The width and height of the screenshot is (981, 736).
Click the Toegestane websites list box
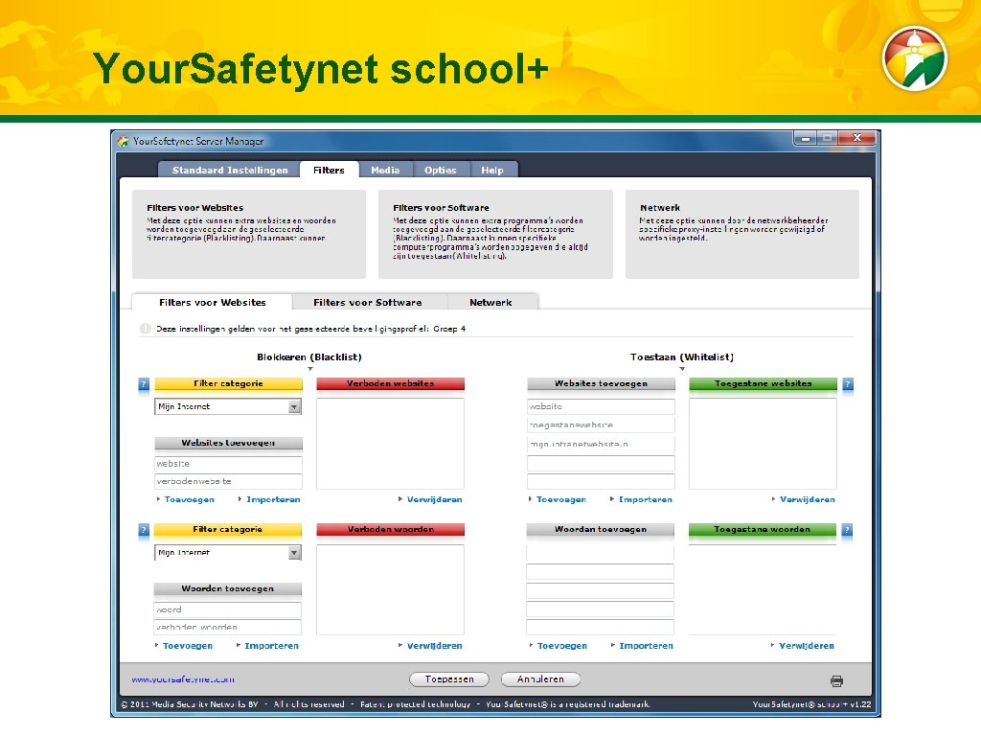tap(763, 443)
